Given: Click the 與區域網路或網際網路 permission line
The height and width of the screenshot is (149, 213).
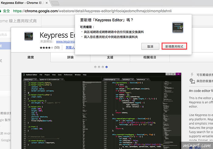Looking at the screenshot, I should tap(114, 32).
